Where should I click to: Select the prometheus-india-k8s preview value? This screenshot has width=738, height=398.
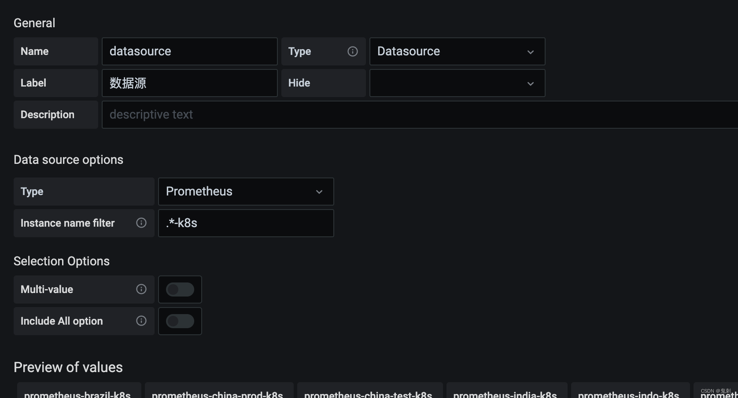(506, 393)
